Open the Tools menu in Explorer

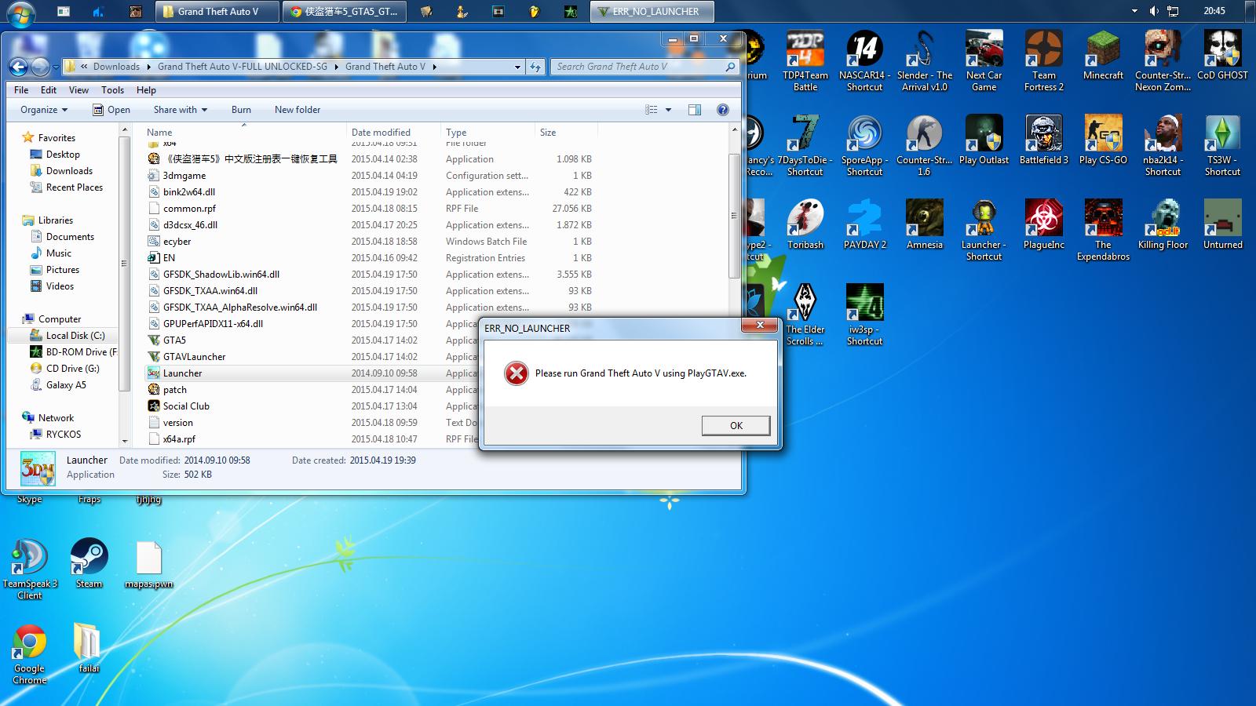pos(112,90)
